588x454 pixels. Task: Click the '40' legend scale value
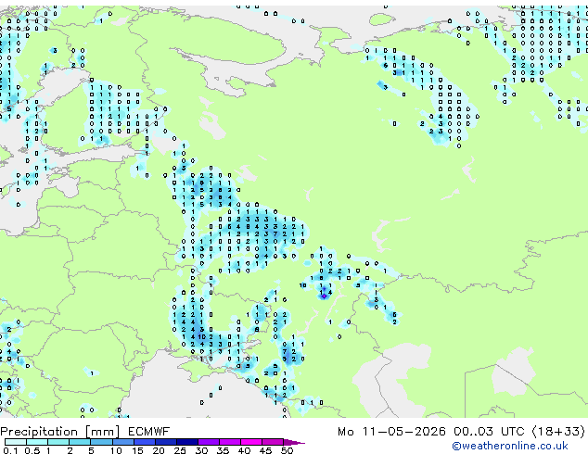tap(245, 450)
